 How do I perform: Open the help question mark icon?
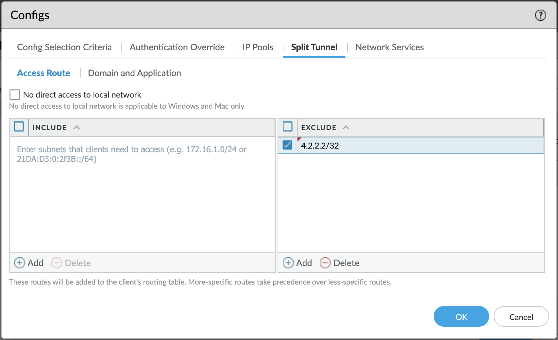541,15
